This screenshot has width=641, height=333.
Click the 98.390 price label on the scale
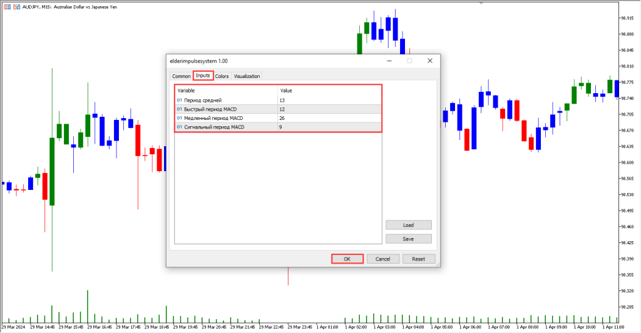pyautogui.click(x=627, y=259)
